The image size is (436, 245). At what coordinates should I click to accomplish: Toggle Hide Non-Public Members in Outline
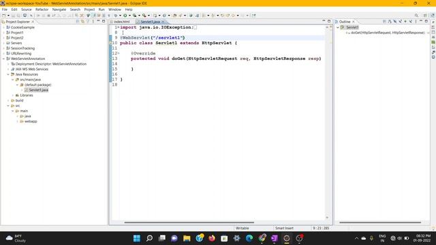pyautogui.click(x=405, y=21)
